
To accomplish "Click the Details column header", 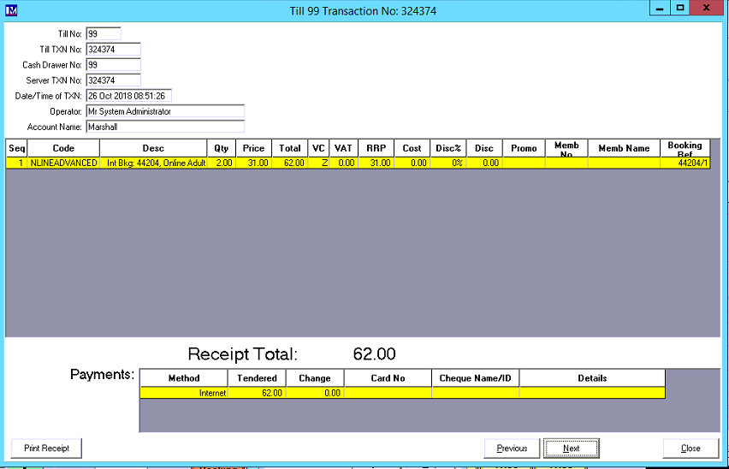I will click(x=592, y=378).
